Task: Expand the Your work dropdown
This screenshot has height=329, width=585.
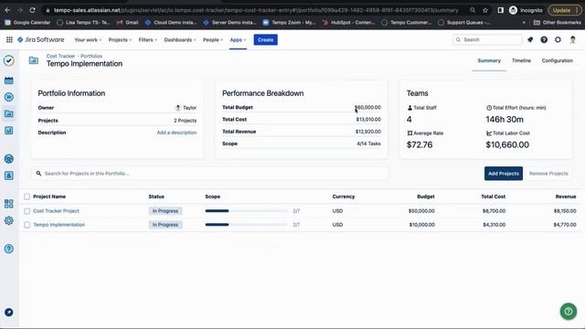Action: point(88,40)
